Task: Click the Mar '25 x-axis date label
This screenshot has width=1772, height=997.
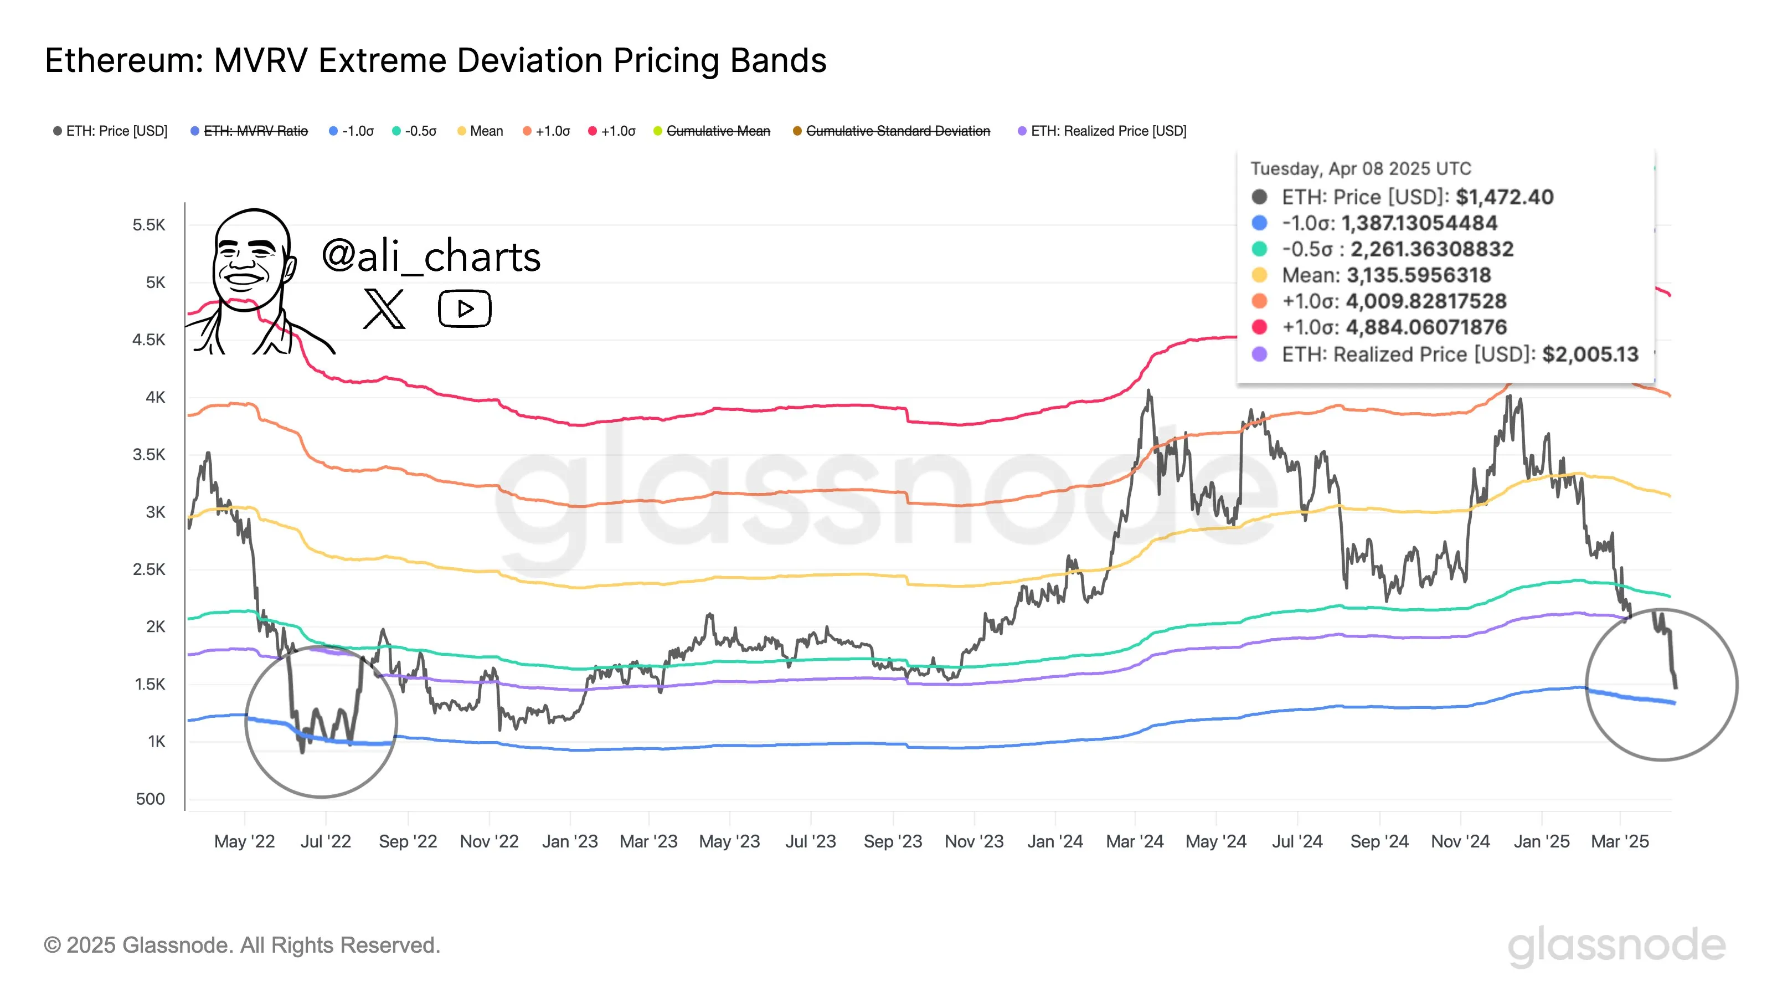Action: tap(1620, 841)
